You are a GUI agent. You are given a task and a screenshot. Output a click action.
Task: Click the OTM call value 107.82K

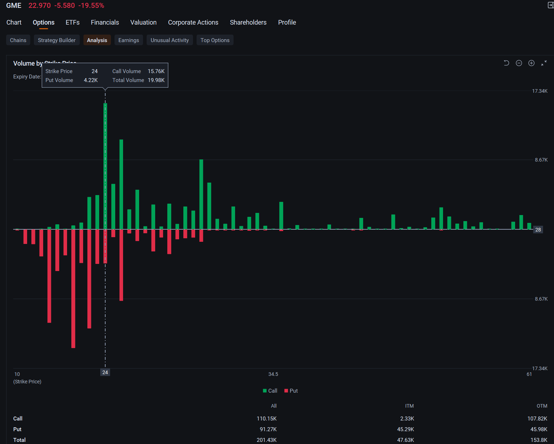[x=538, y=419]
